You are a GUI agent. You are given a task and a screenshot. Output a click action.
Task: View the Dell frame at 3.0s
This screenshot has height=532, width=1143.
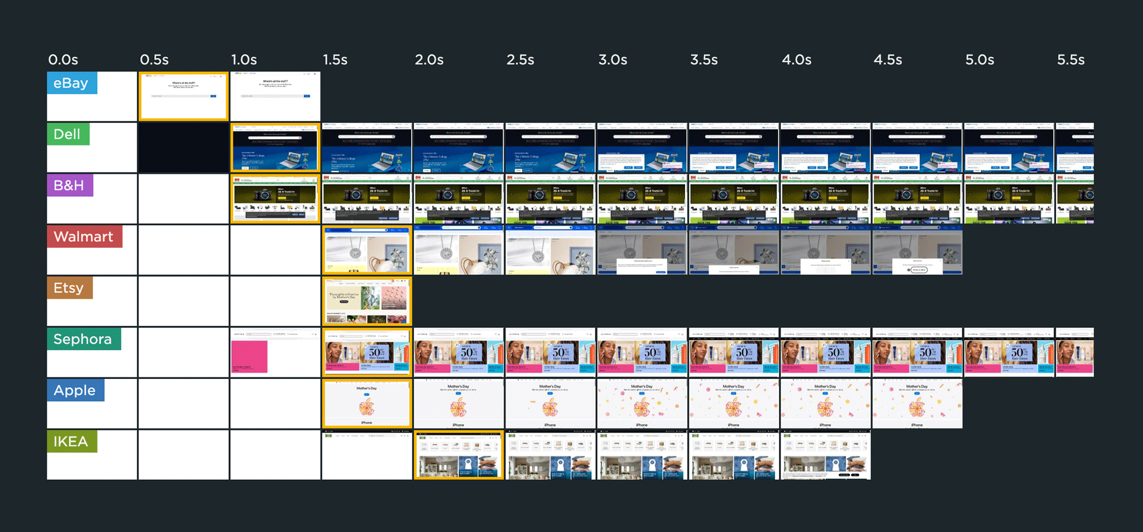[642, 147]
